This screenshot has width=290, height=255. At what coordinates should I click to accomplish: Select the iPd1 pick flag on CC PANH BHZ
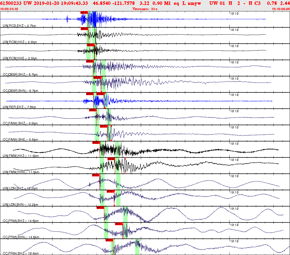[92, 110]
